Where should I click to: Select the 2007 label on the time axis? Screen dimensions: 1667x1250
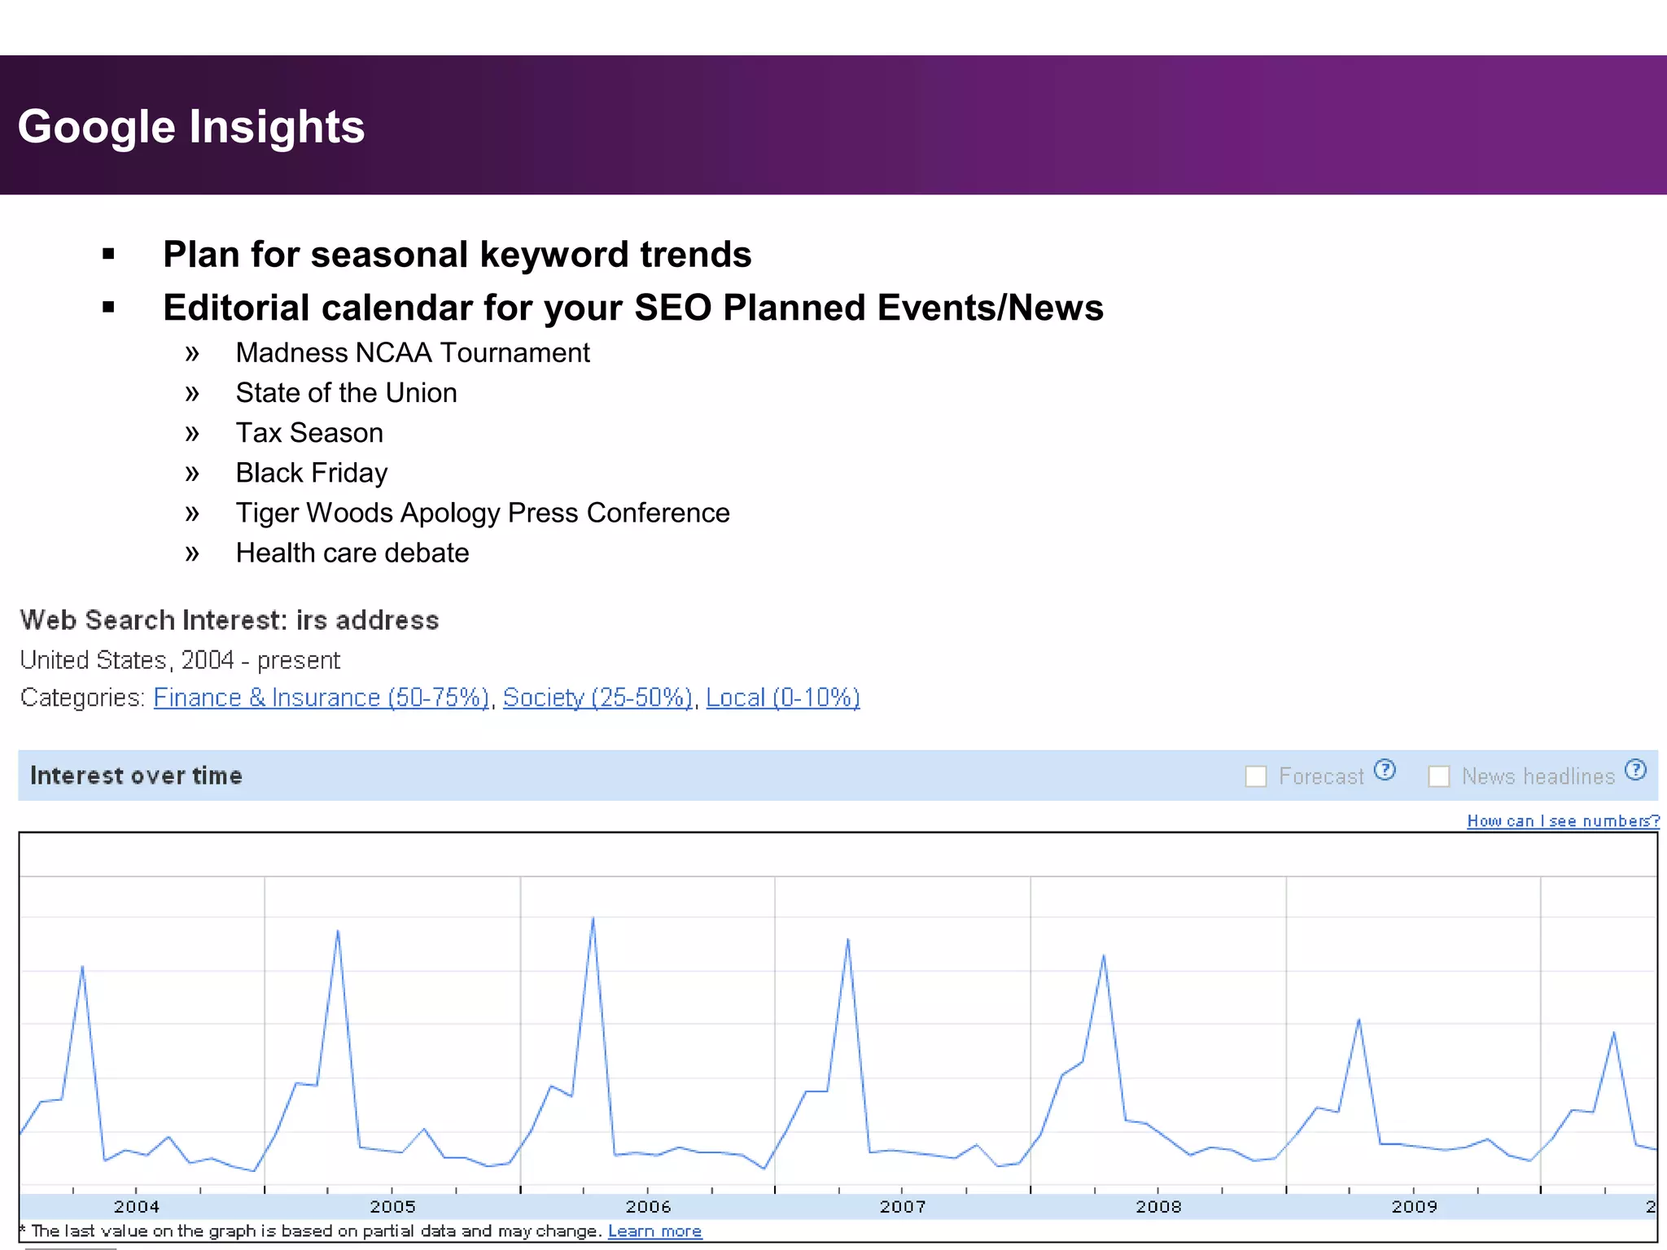pyautogui.click(x=903, y=1207)
